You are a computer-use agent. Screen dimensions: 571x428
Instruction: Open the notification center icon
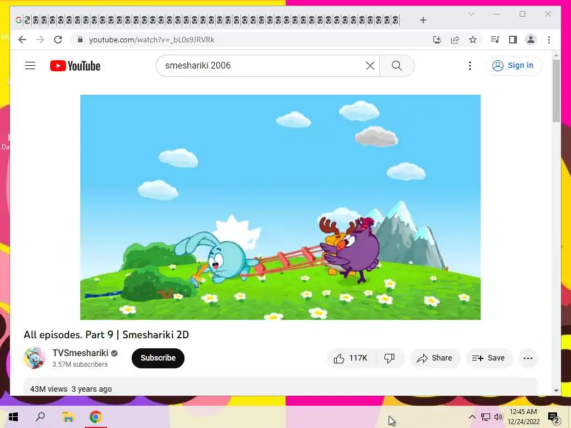[554, 417]
